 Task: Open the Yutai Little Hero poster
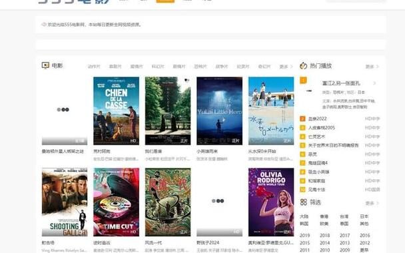[x=220, y=111]
